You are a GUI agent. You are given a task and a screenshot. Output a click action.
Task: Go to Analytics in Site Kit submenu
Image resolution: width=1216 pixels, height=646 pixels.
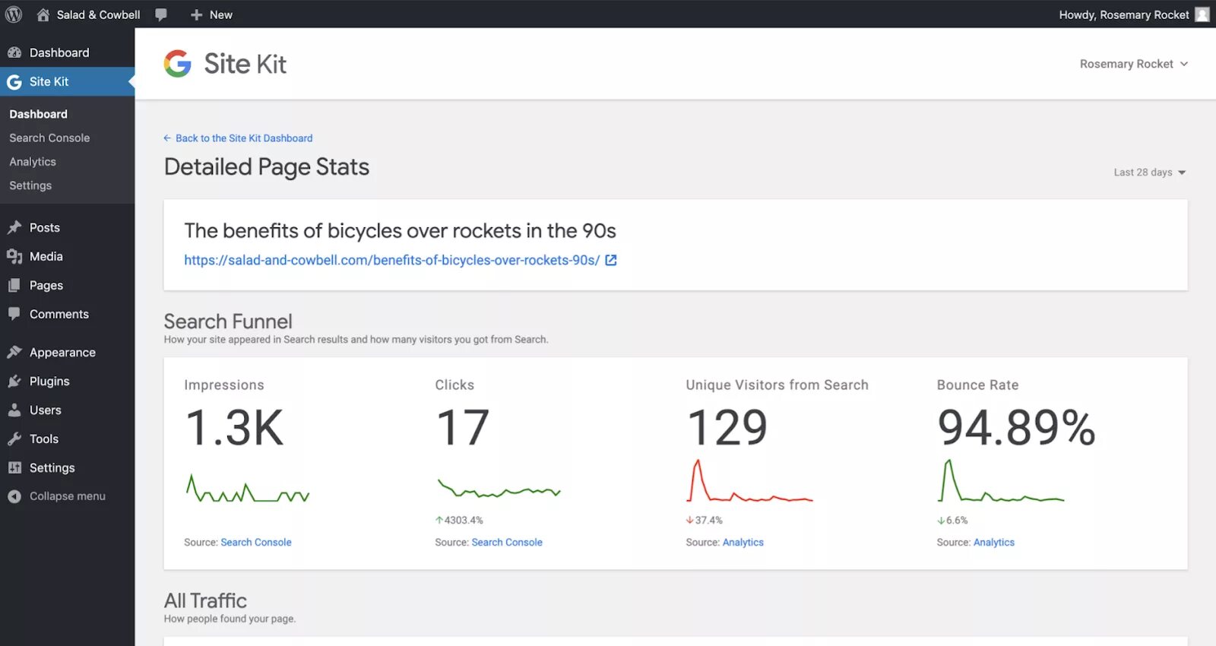click(33, 162)
